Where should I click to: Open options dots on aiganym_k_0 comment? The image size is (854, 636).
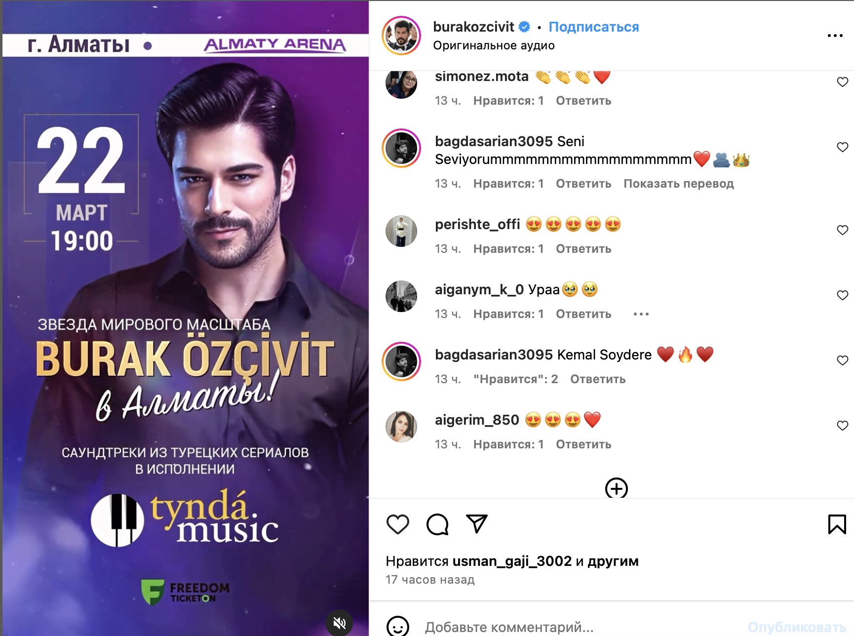pyautogui.click(x=641, y=314)
